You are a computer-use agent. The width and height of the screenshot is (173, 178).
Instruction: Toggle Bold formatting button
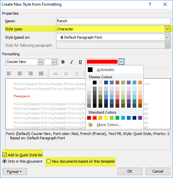[x=63, y=62]
